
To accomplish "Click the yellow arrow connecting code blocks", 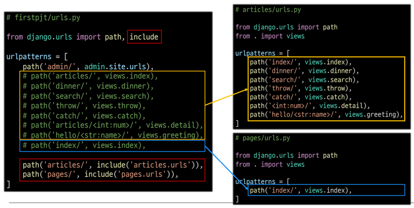I will [x=226, y=97].
